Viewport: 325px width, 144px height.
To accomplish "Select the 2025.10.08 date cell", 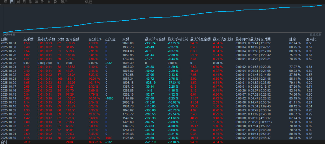I will tap(8, 114).
